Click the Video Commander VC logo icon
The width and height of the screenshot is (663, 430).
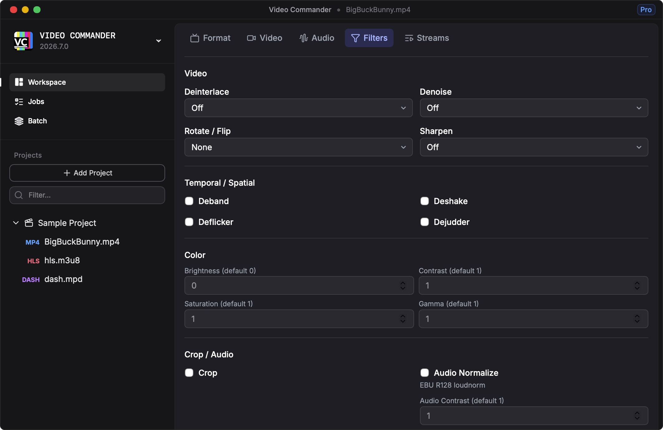point(23,41)
